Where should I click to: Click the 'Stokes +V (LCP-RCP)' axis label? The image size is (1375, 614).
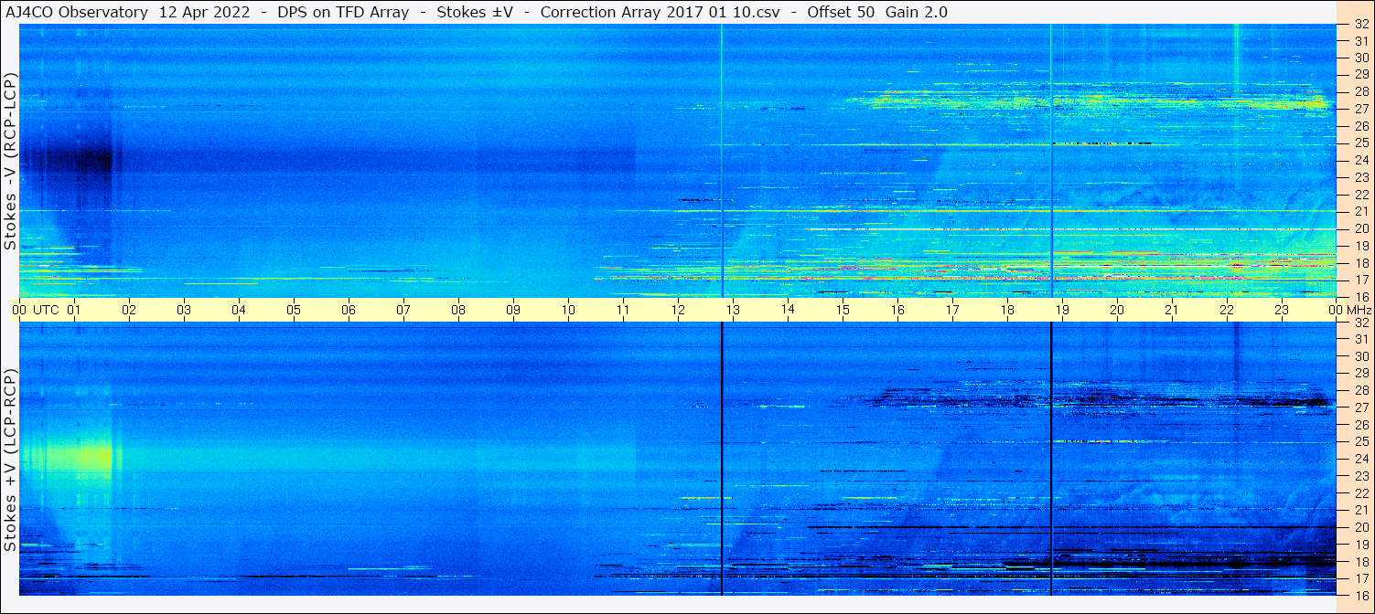(x=10, y=460)
